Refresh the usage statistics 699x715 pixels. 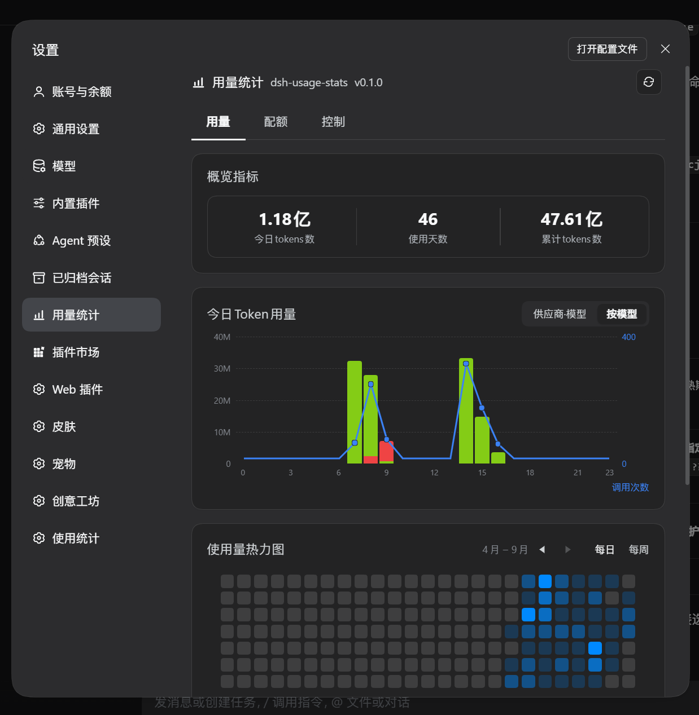click(x=649, y=82)
